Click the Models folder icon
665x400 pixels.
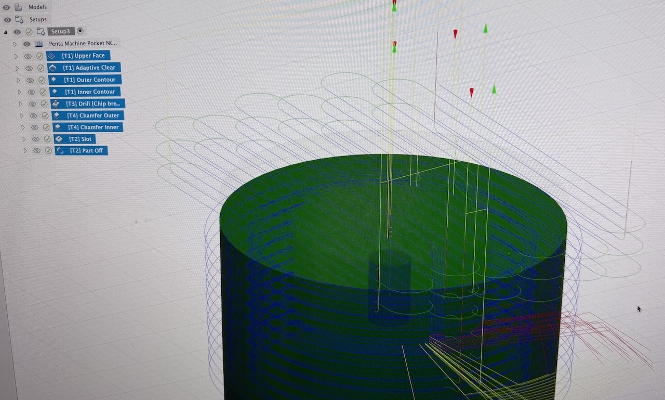pos(19,7)
